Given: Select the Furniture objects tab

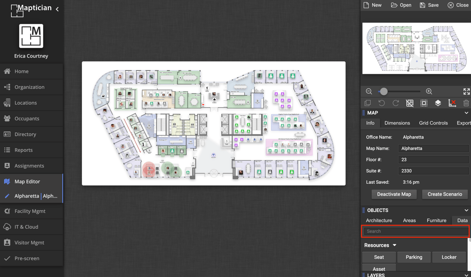Looking at the screenshot, I should [436, 220].
